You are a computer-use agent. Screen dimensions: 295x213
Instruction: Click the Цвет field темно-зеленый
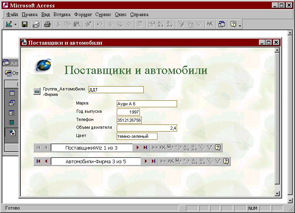click(137, 136)
